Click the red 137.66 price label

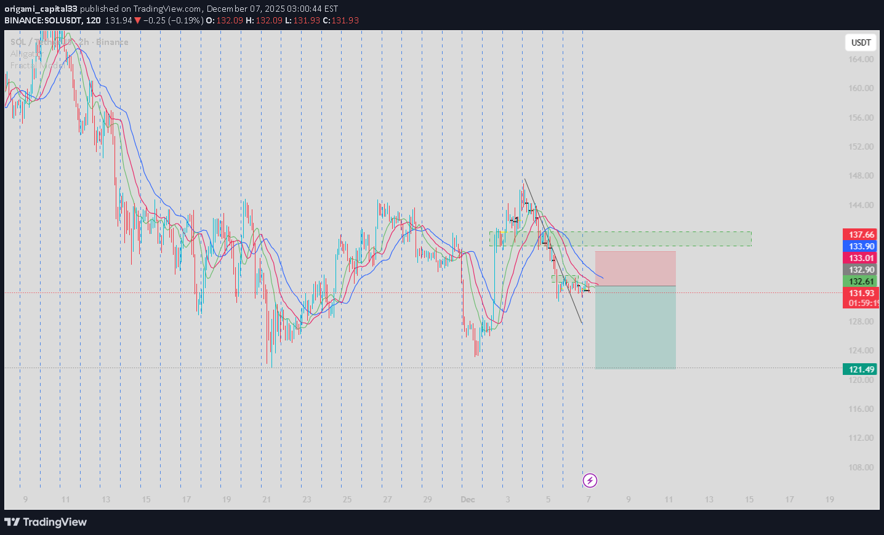tap(861, 235)
